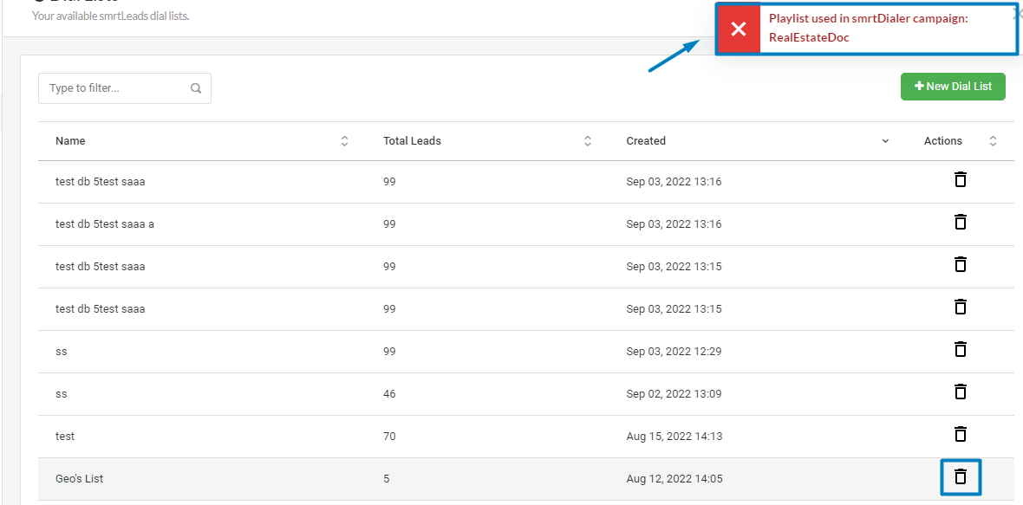Sort the table by Name column
The image size is (1023, 505).
(x=344, y=141)
